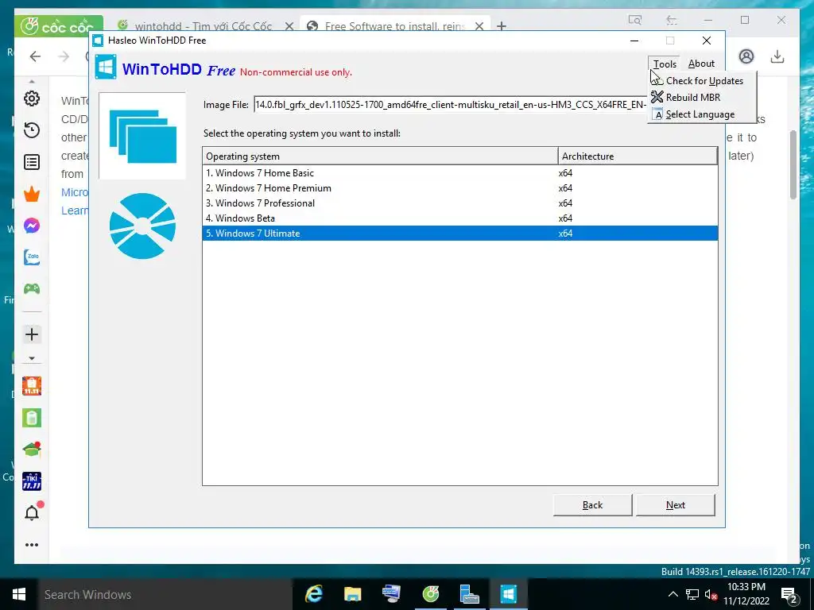Click the stacked windows icon in WinToHDD
This screenshot has width=814, height=610.
[143, 137]
